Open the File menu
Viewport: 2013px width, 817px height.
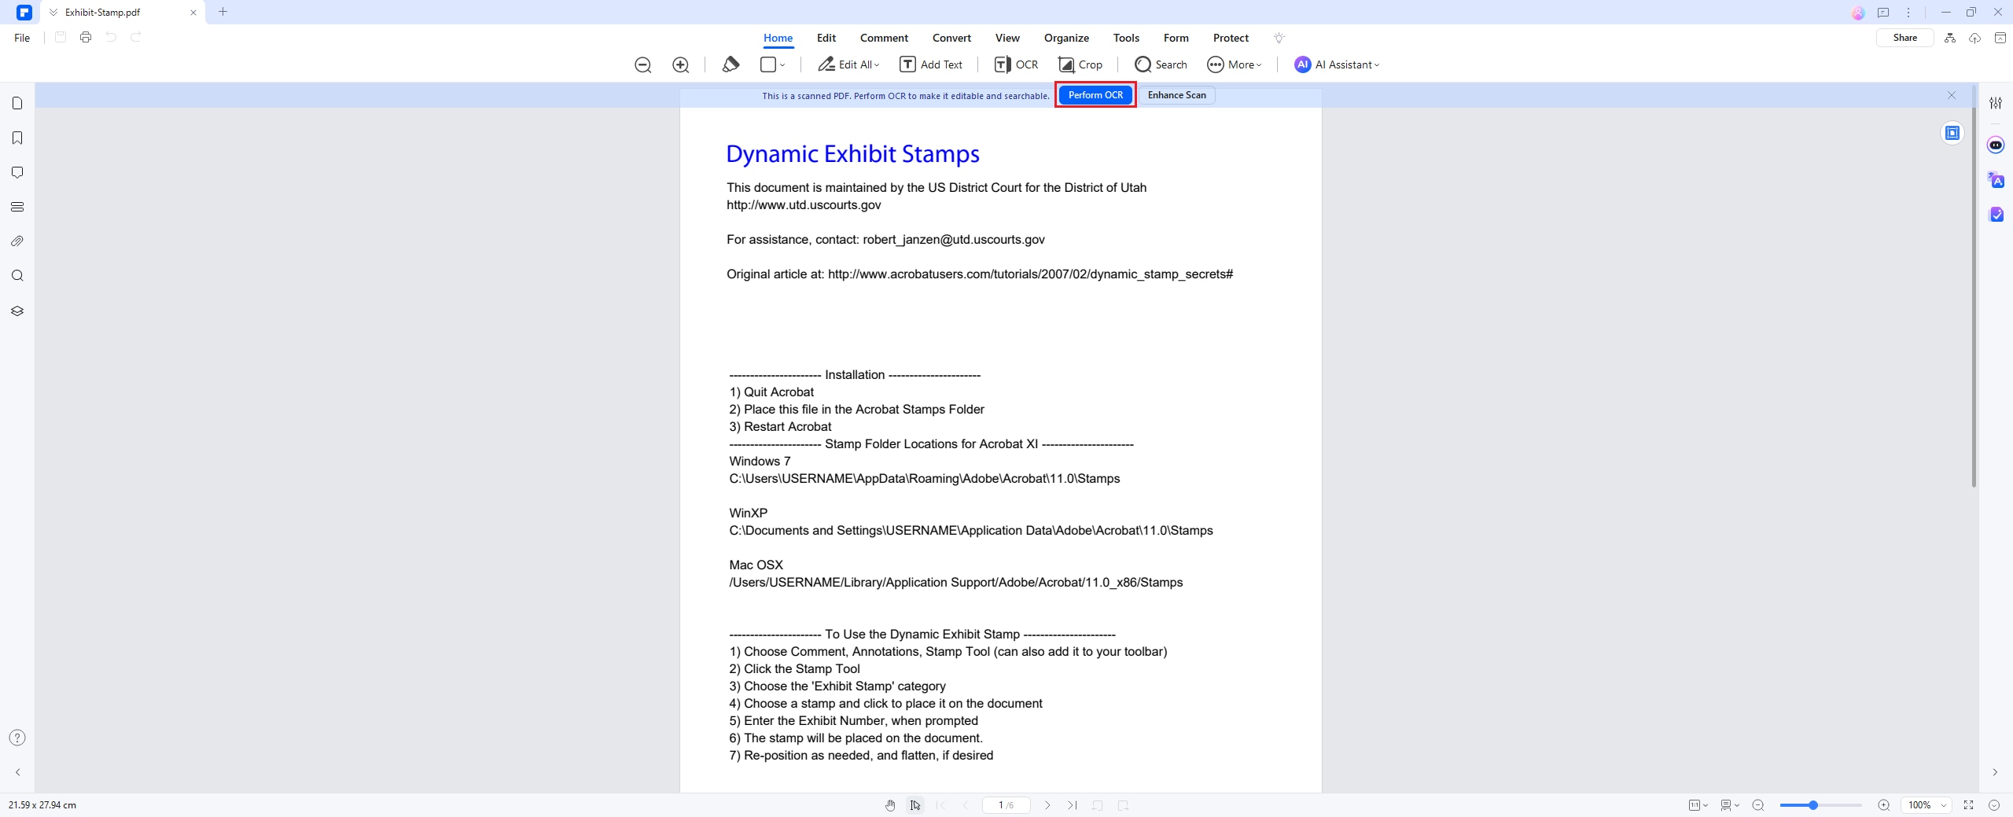(x=22, y=38)
